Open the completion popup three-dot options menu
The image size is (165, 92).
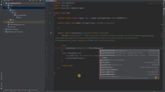pos(158,78)
